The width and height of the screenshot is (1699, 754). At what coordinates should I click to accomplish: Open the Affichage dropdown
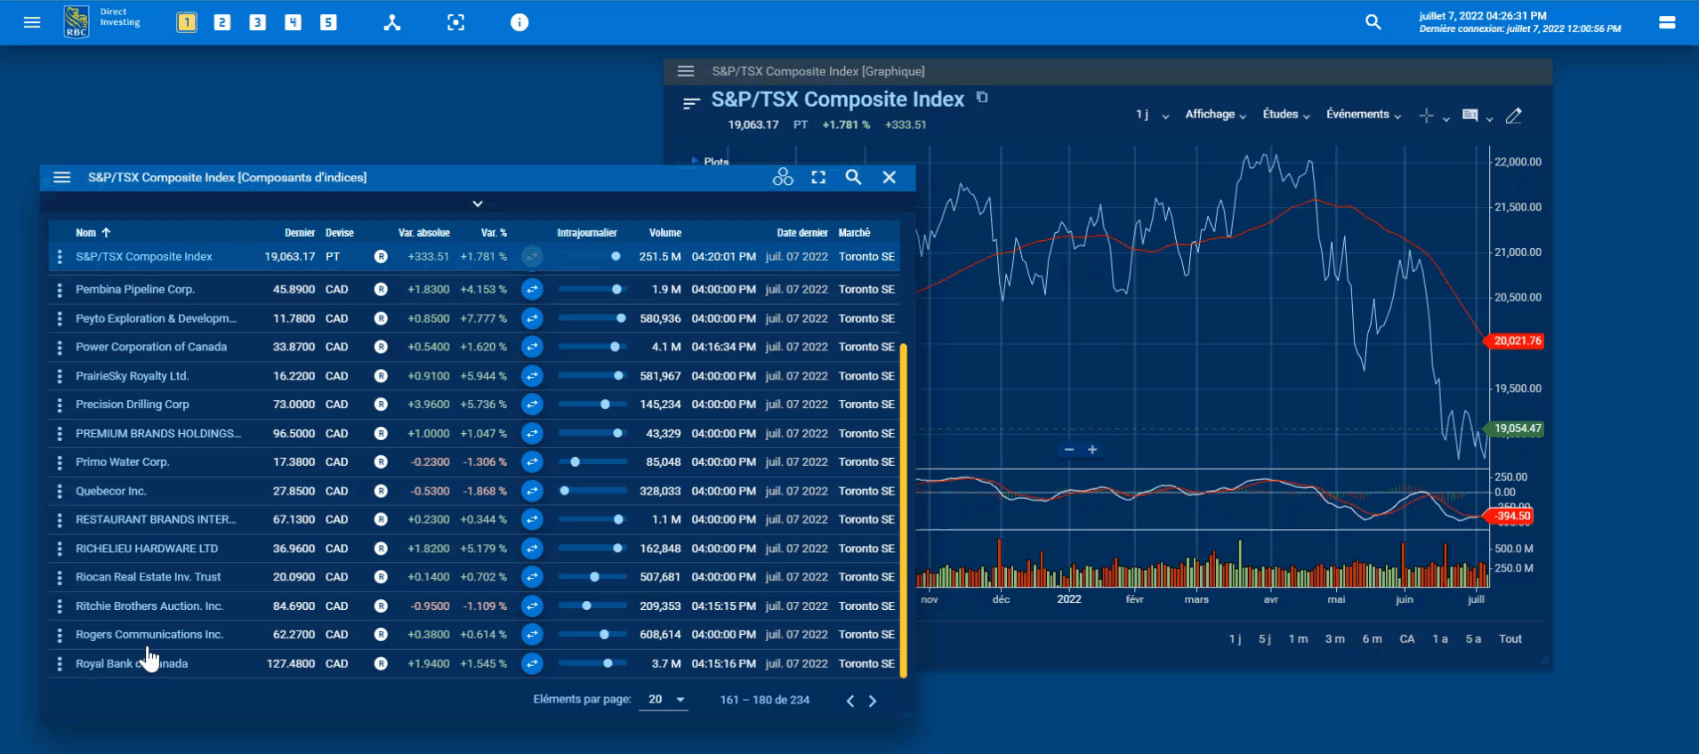[x=1215, y=115]
